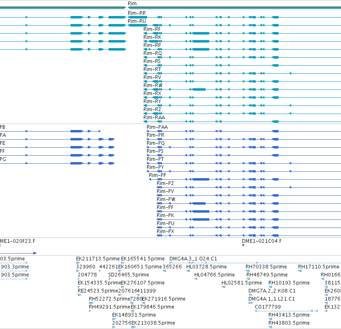Click the EK154335.5prime EST name
The image size is (341, 329).
[x=99, y=283]
